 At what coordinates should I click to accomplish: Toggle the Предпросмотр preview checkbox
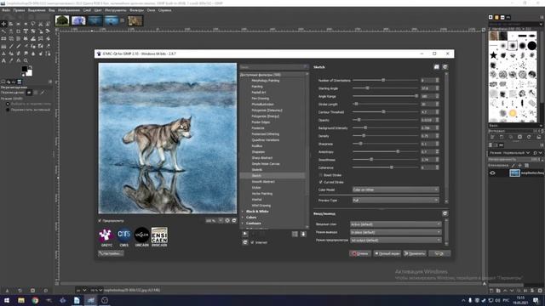click(x=100, y=221)
